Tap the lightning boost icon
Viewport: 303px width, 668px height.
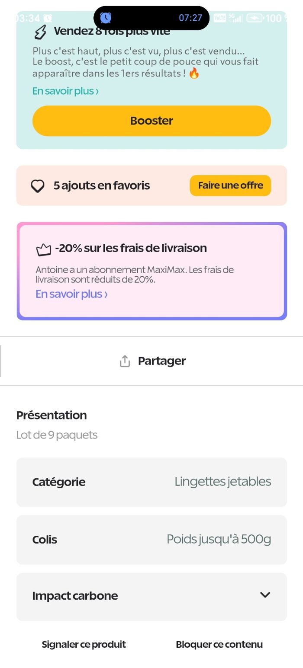pyautogui.click(x=40, y=32)
